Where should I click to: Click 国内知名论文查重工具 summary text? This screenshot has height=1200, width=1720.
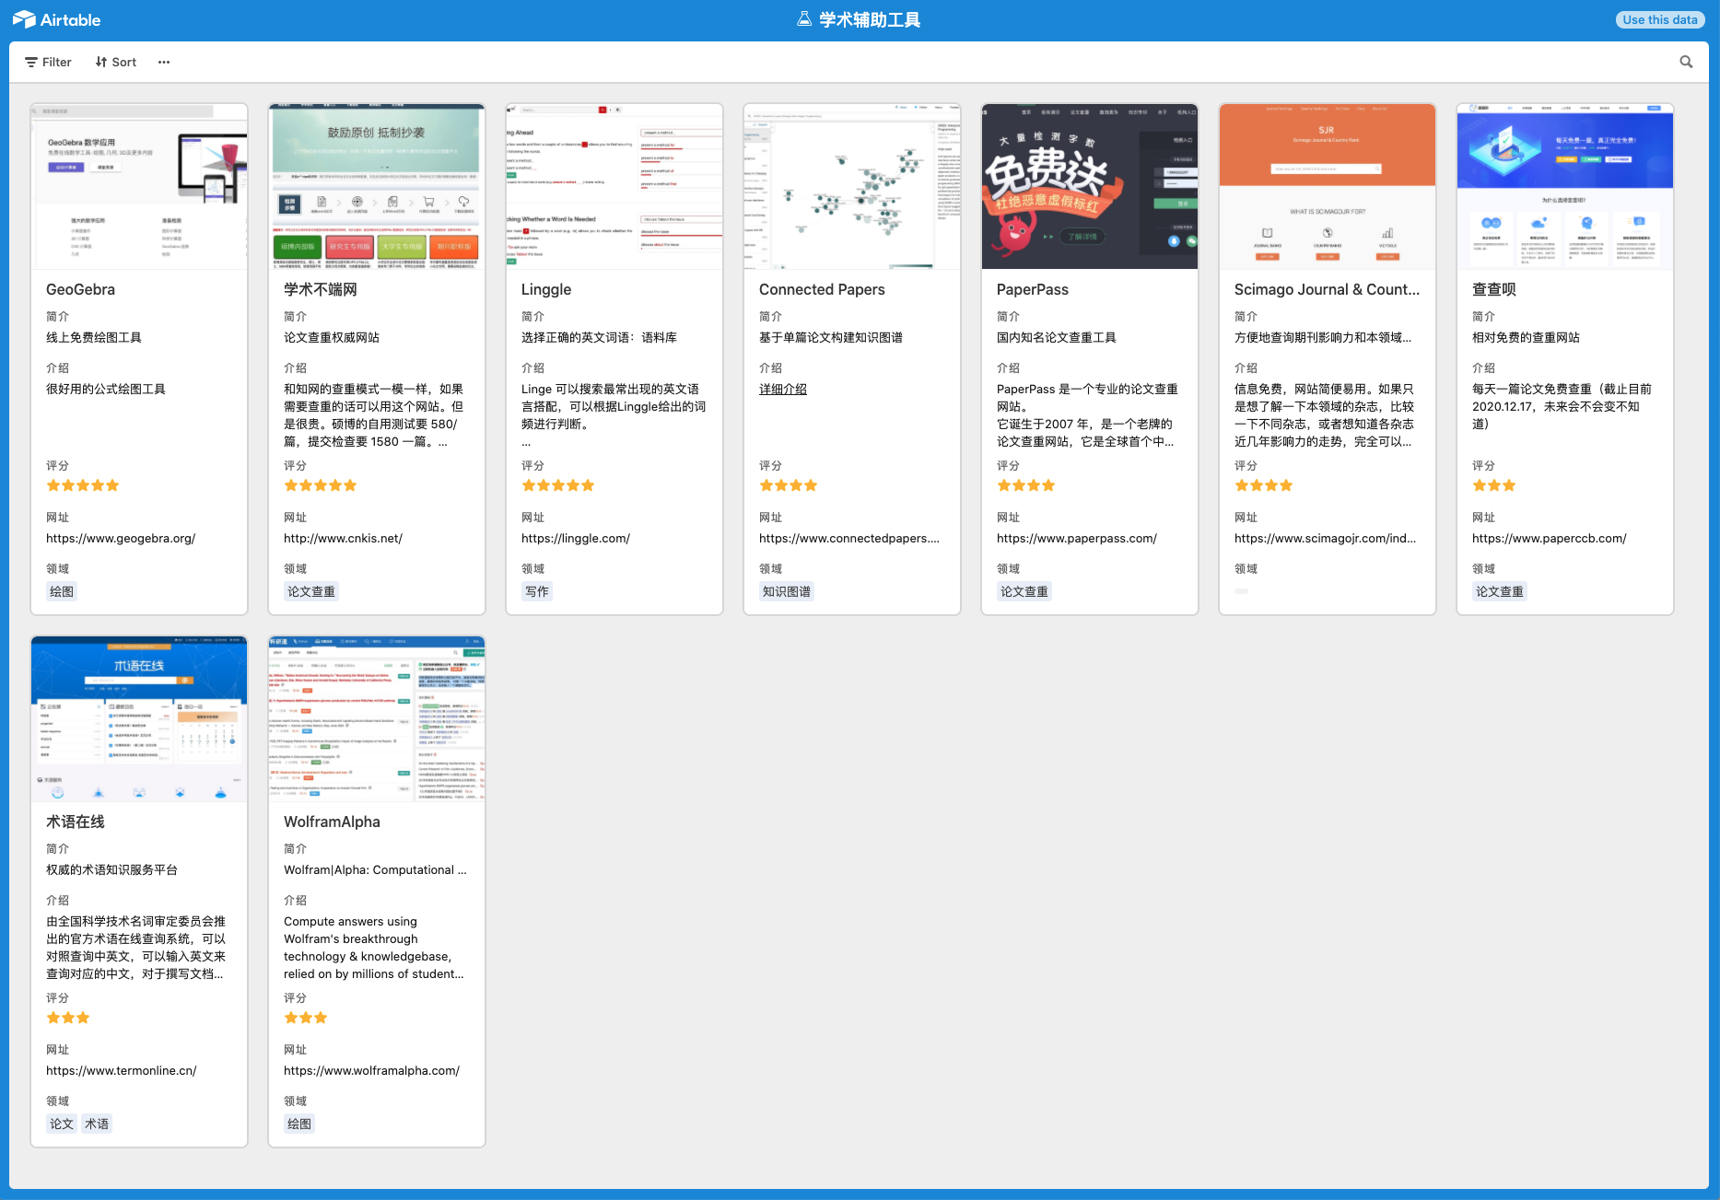coord(1057,338)
